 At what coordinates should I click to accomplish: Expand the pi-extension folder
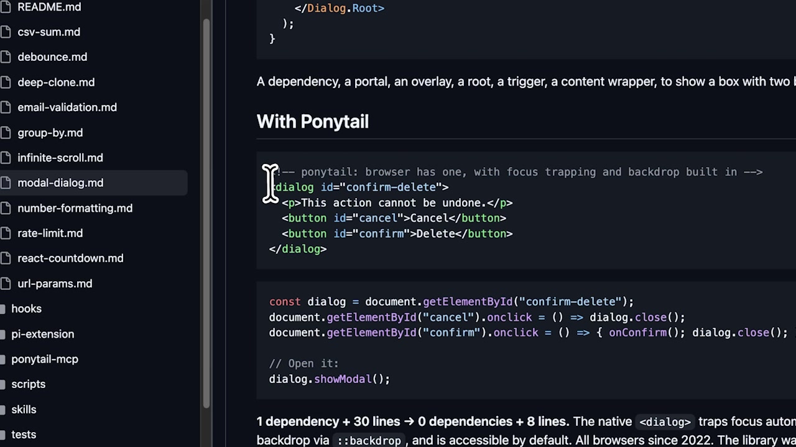click(x=42, y=334)
